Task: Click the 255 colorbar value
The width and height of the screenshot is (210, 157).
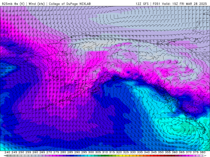Action: pos(28,152)
